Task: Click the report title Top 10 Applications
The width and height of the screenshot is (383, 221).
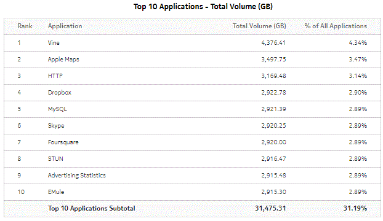Action: [x=203, y=7]
